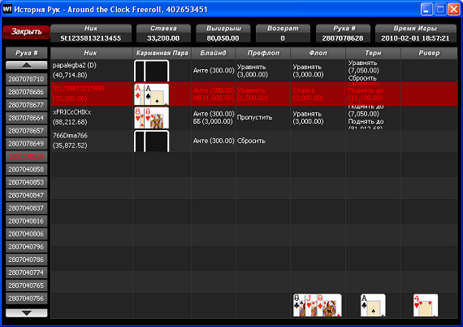Click the river four of hearts card
Image resolution: width=463 pixels, height=327 pixels.
[426, 305]
